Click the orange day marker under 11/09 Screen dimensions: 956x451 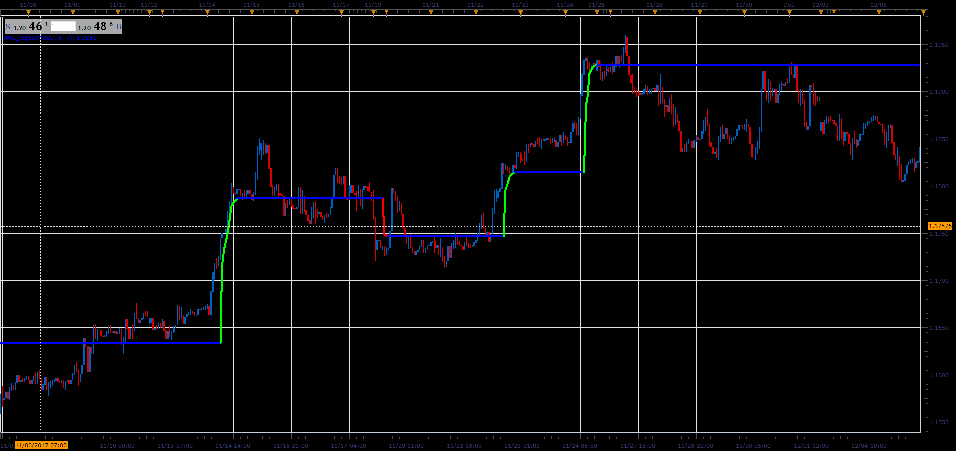pos(73,13)
